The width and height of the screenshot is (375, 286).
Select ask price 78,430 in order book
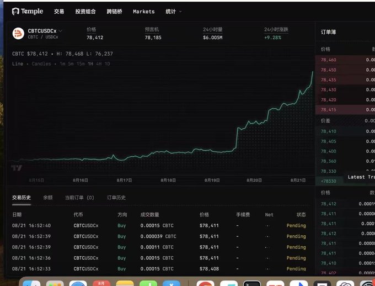click(x=328, y=89)
